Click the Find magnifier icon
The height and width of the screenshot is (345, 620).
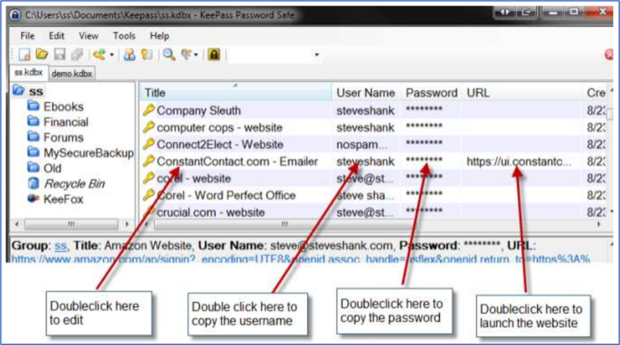(x=169, y=54)
